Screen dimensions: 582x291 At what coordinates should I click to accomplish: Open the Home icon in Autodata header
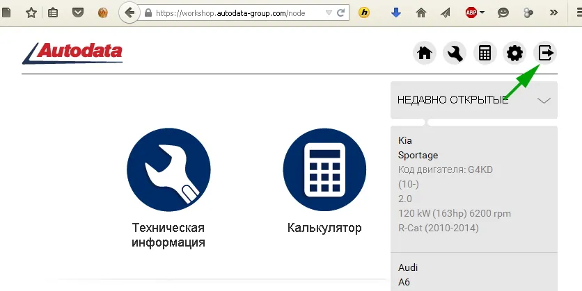pos(424,53)
